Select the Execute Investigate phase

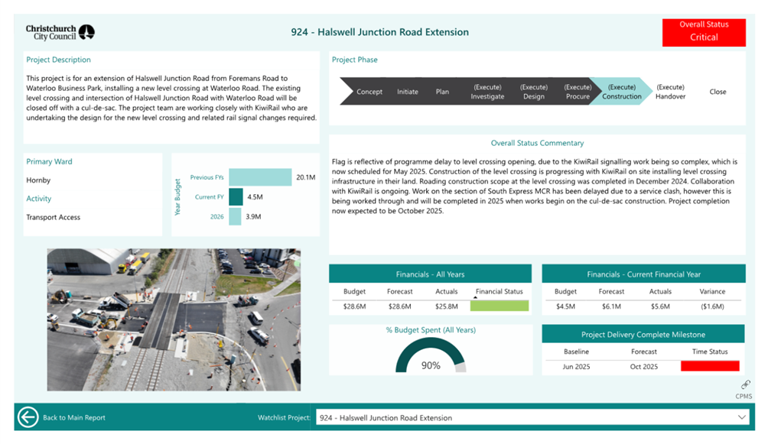(x=487, y=92)
